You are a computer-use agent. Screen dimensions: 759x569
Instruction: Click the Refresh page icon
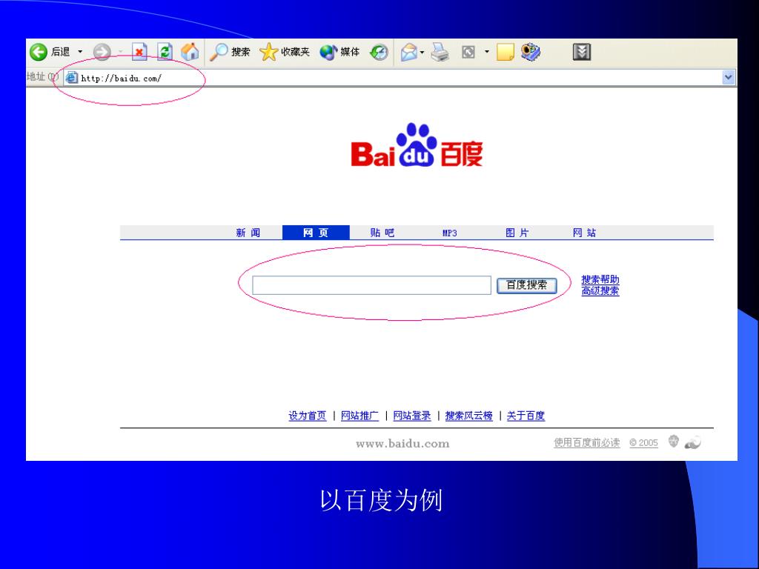(x=165, y=52)
